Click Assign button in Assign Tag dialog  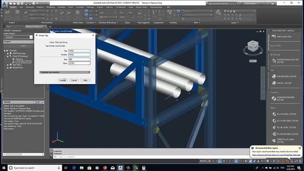pos(63,80)
